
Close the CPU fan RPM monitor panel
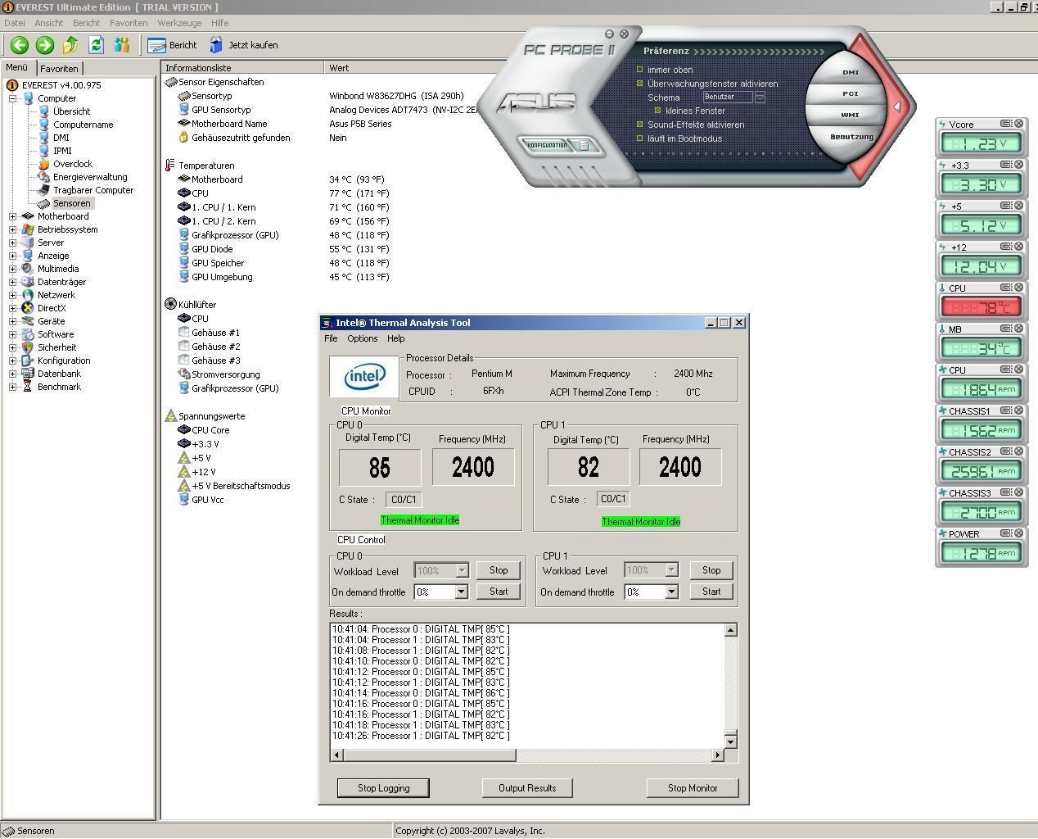click(1019, 370)
